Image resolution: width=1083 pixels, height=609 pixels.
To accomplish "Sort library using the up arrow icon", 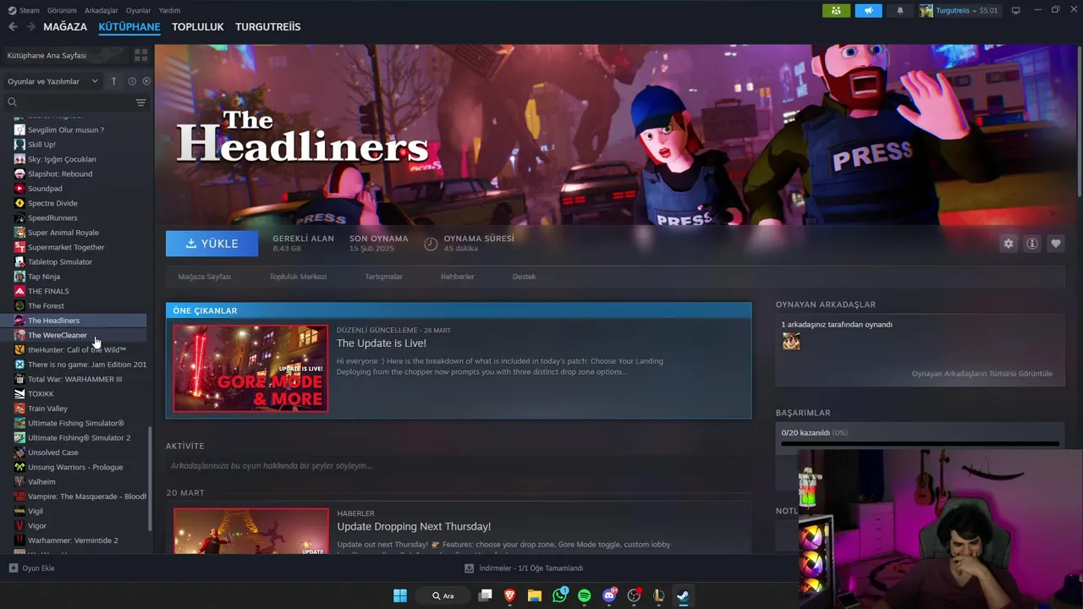I will (x=114, y=81).
